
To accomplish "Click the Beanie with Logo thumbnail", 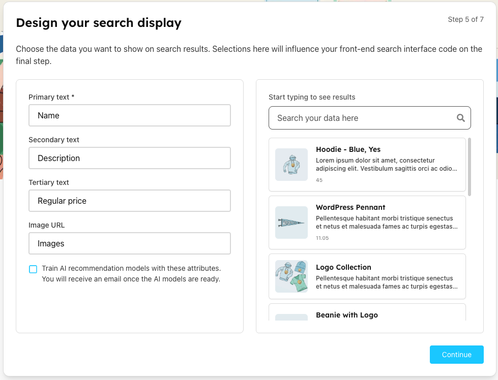I will [291, 318].
